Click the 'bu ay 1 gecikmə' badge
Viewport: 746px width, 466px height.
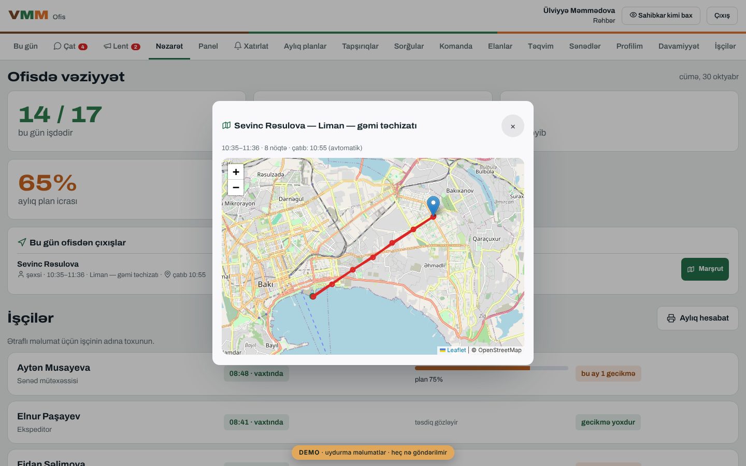point(608,373)
